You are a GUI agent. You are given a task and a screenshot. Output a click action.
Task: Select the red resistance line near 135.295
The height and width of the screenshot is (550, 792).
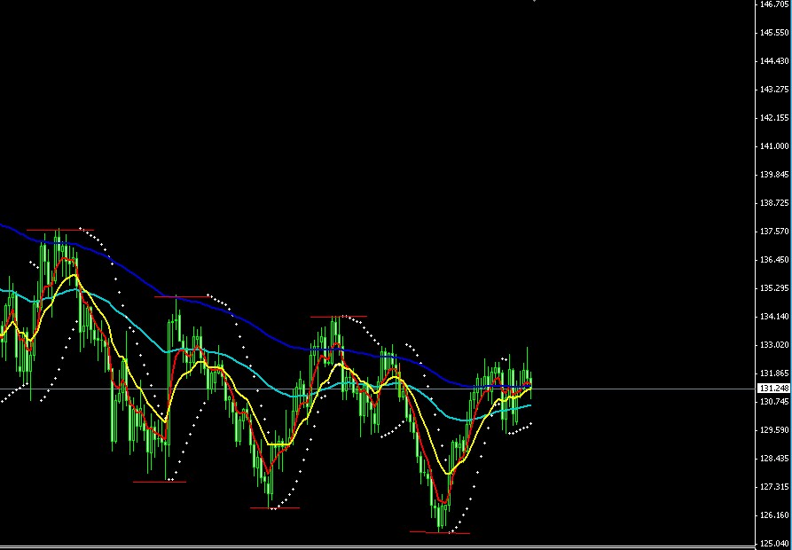[x=182, y=296]
